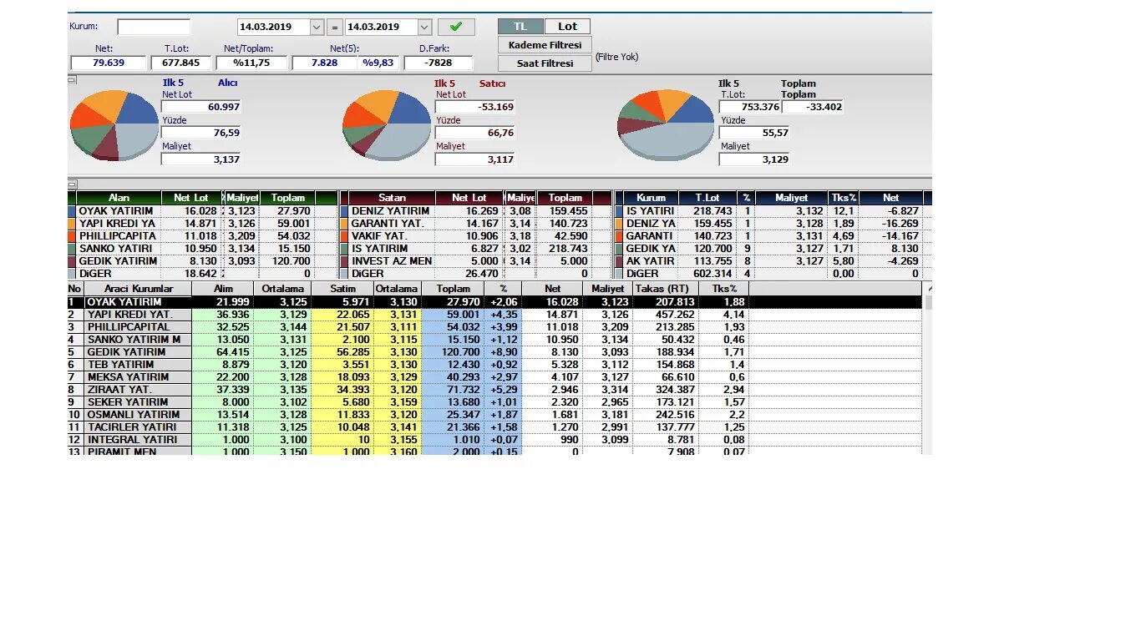Select the TACIRLER YATIRI row
Screen dimensions: 1141x641
tap(495, 426)
